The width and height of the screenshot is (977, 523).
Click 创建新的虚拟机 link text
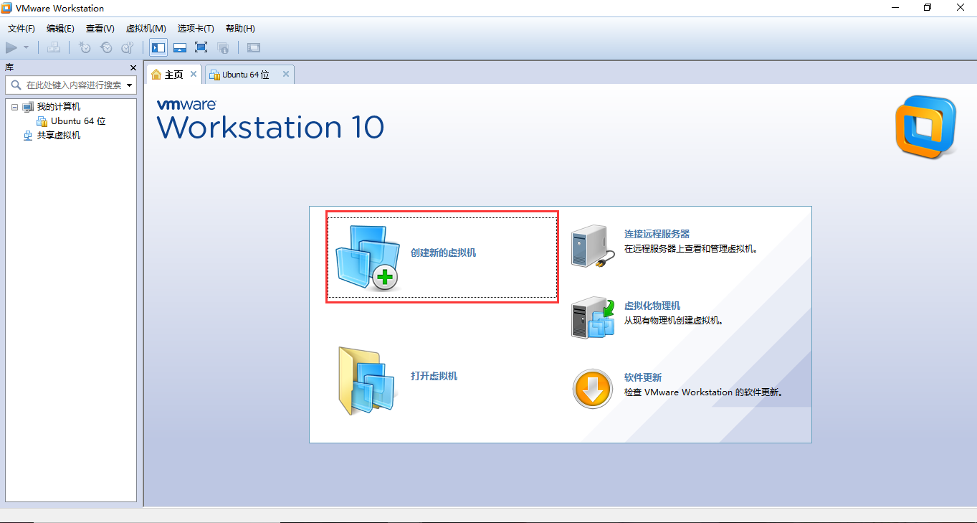point(443,253)
